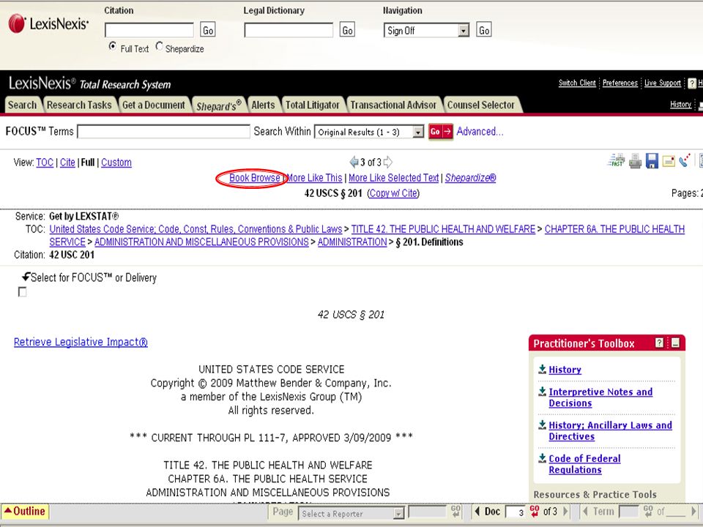
Task: Click the Shepardize® link below the document count
Action: [x=470, y=178]
